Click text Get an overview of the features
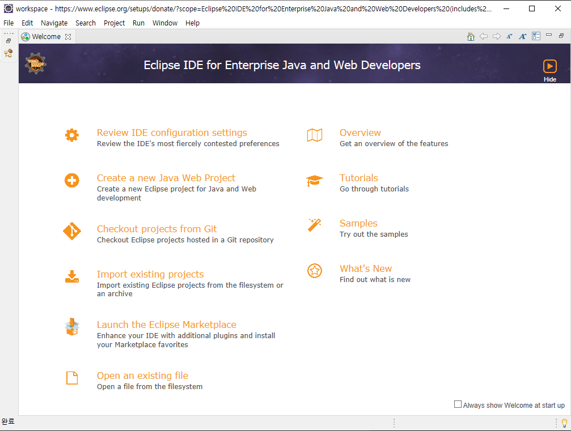Screen dimensions: 571x431 394,144
